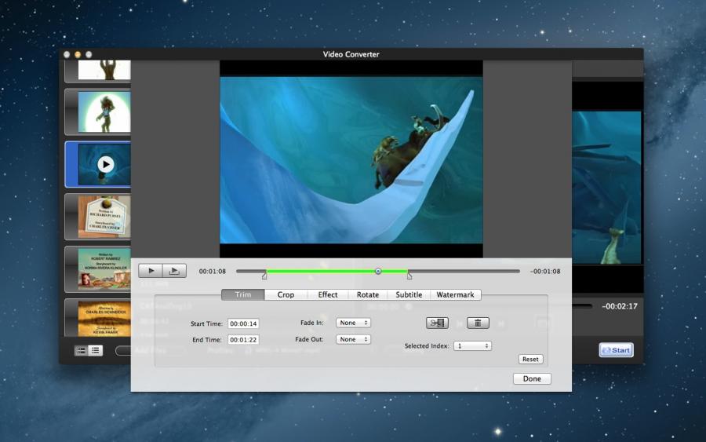The image size is (706, 442).
Task: Switch to the Rotate tab
Action: tap(368, 294)
